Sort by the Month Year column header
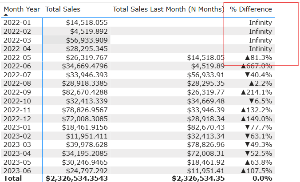This screenshot has height=182, width=300. tap(21, 9)
